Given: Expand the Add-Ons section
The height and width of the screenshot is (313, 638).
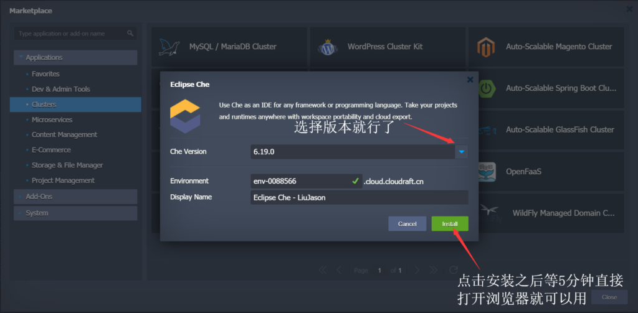Looking at the screenshot, I should pyautogui.click(x=75, y=197).
